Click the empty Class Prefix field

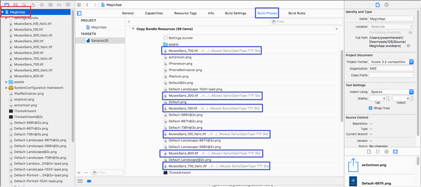tap(391, 75)
